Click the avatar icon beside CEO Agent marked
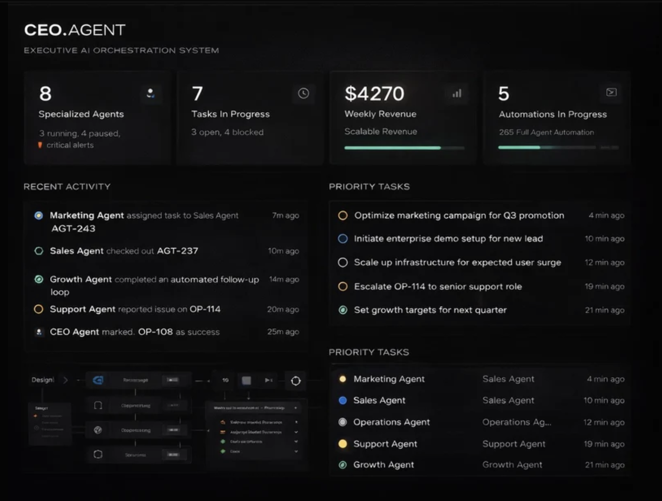This screenshot has width=662, height=501. point(39,332)
